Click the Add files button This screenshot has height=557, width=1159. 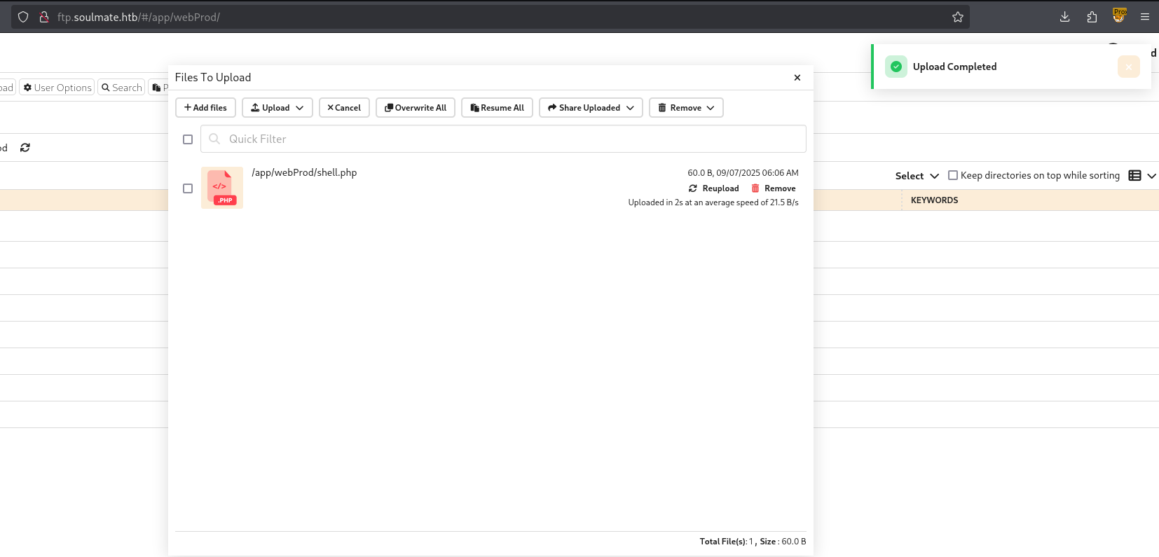[205, 108]
